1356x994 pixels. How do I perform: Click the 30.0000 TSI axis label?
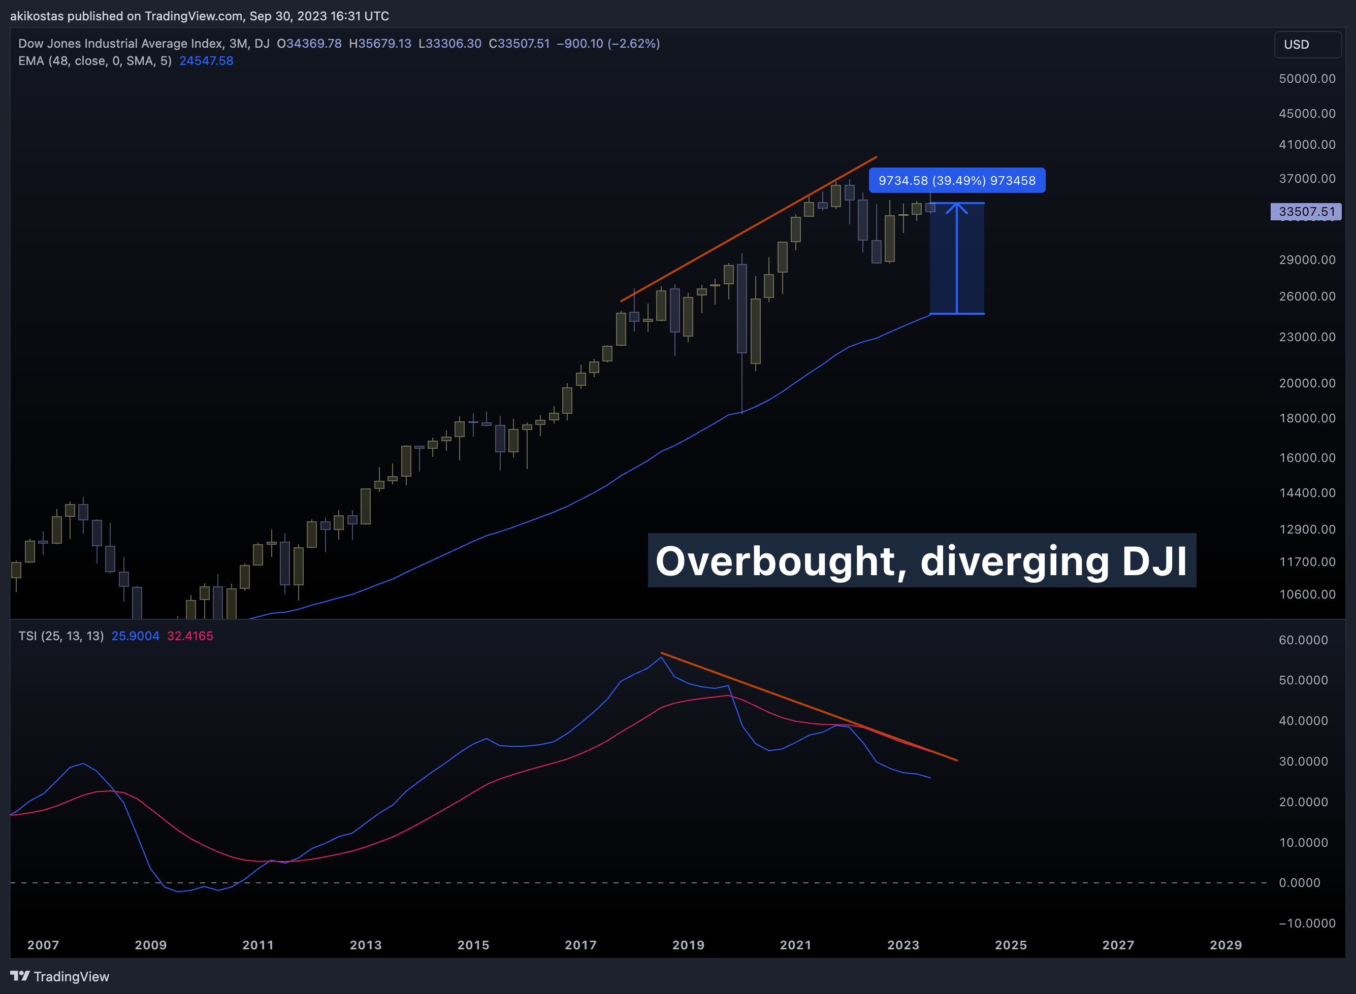(x=1303, y=762)
